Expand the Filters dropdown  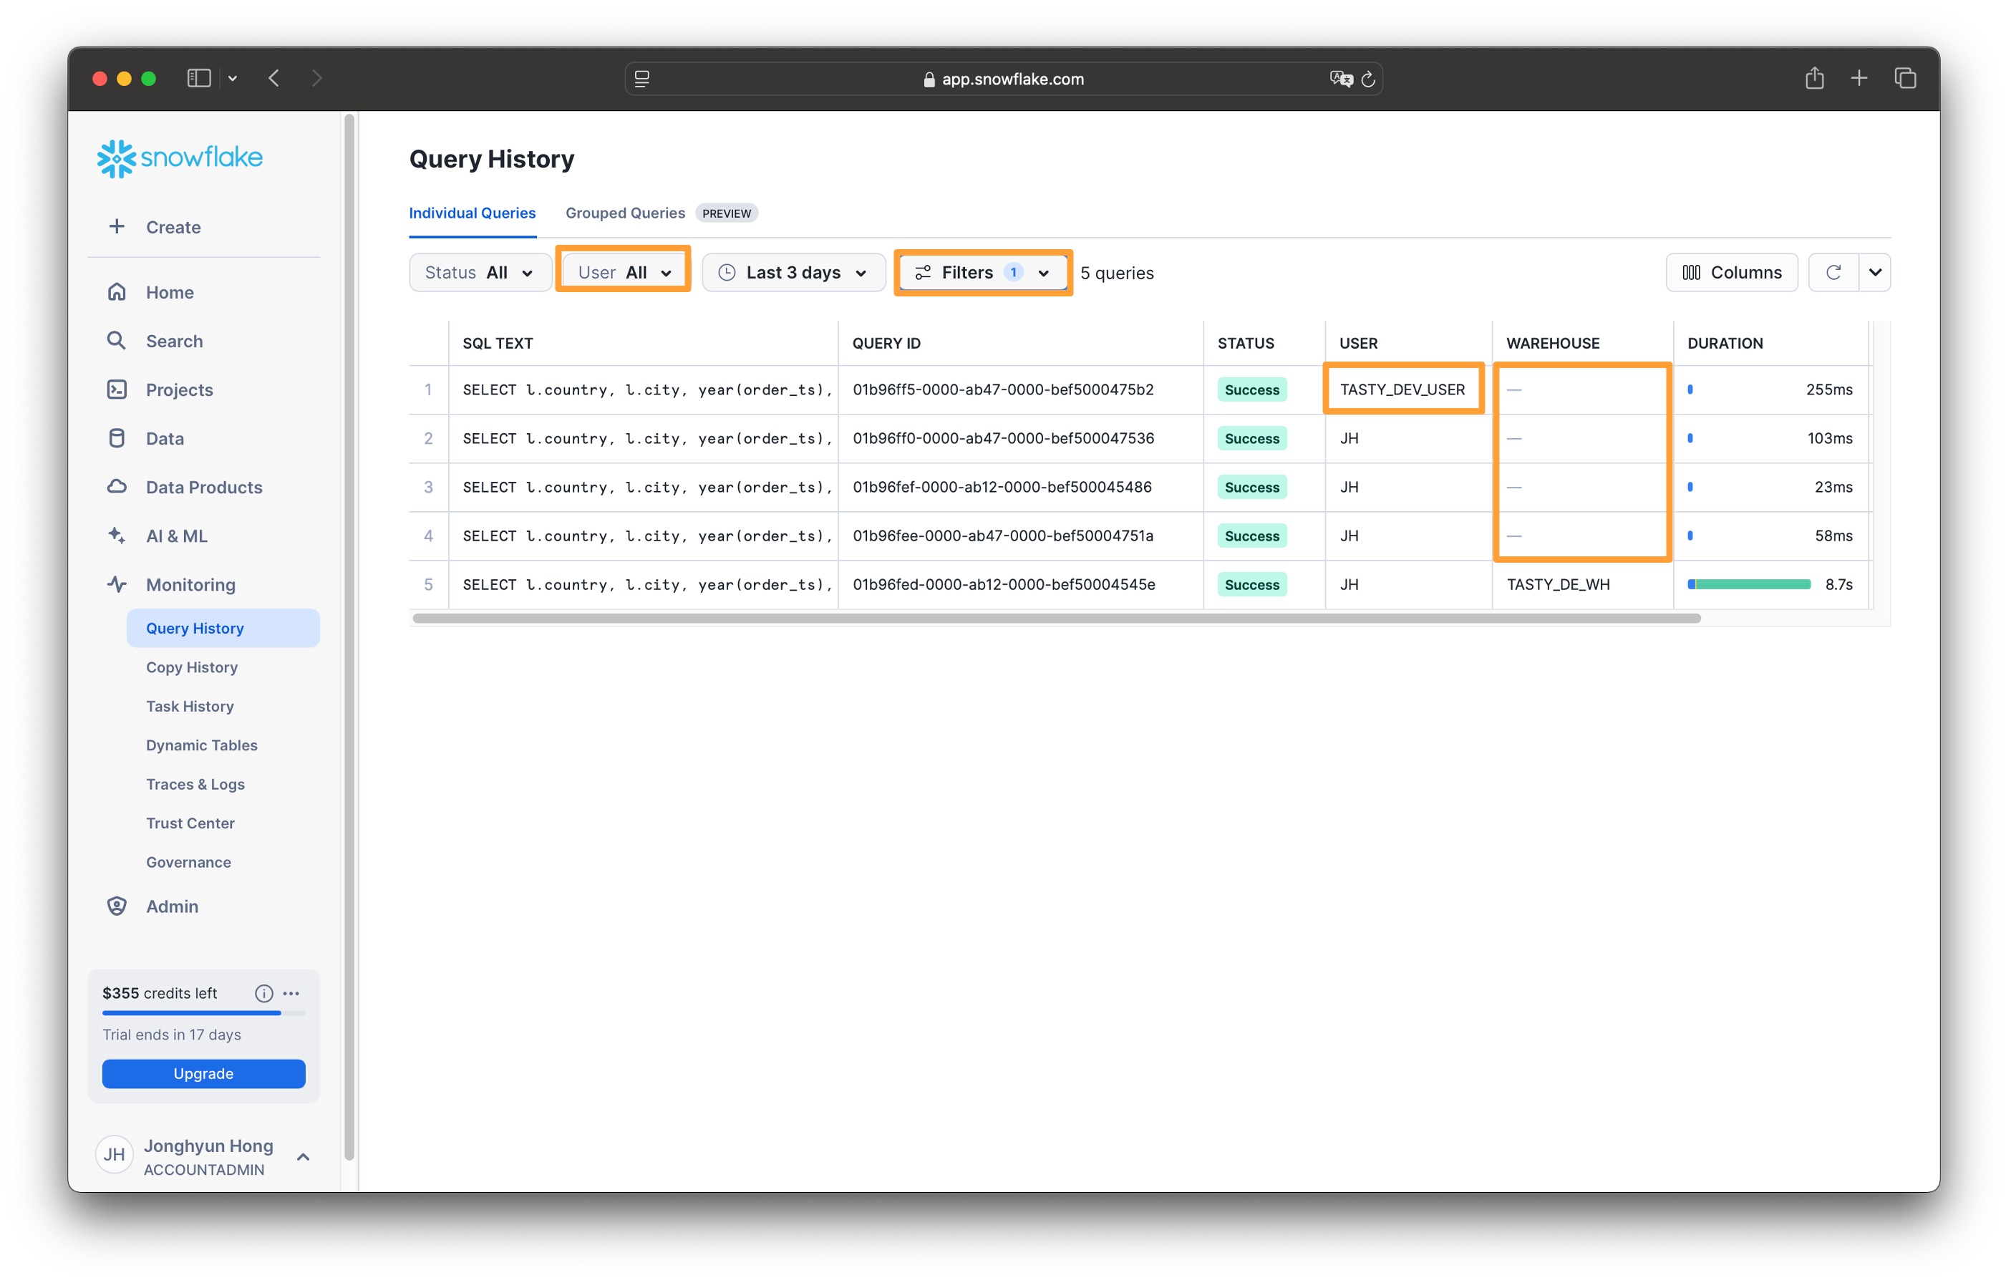[983, 272]
